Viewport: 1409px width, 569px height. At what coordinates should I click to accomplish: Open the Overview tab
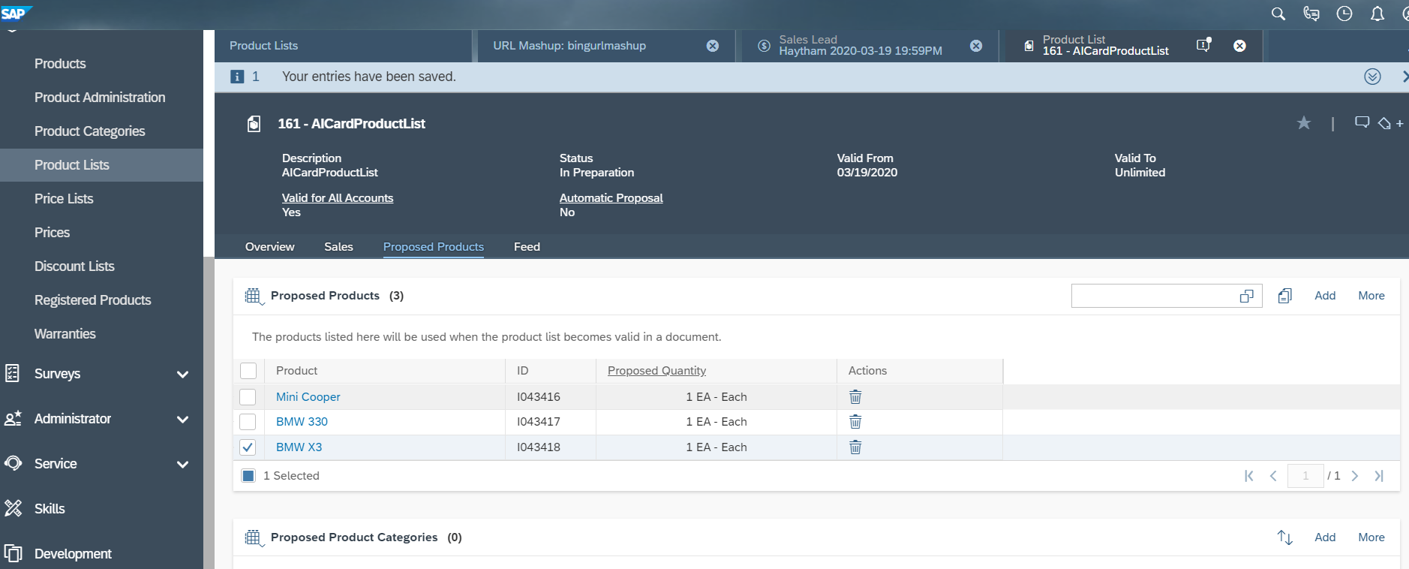(270, 247)
